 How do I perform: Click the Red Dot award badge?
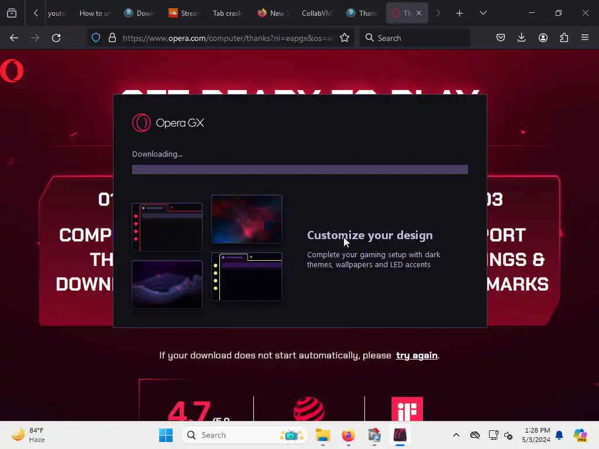309,409
